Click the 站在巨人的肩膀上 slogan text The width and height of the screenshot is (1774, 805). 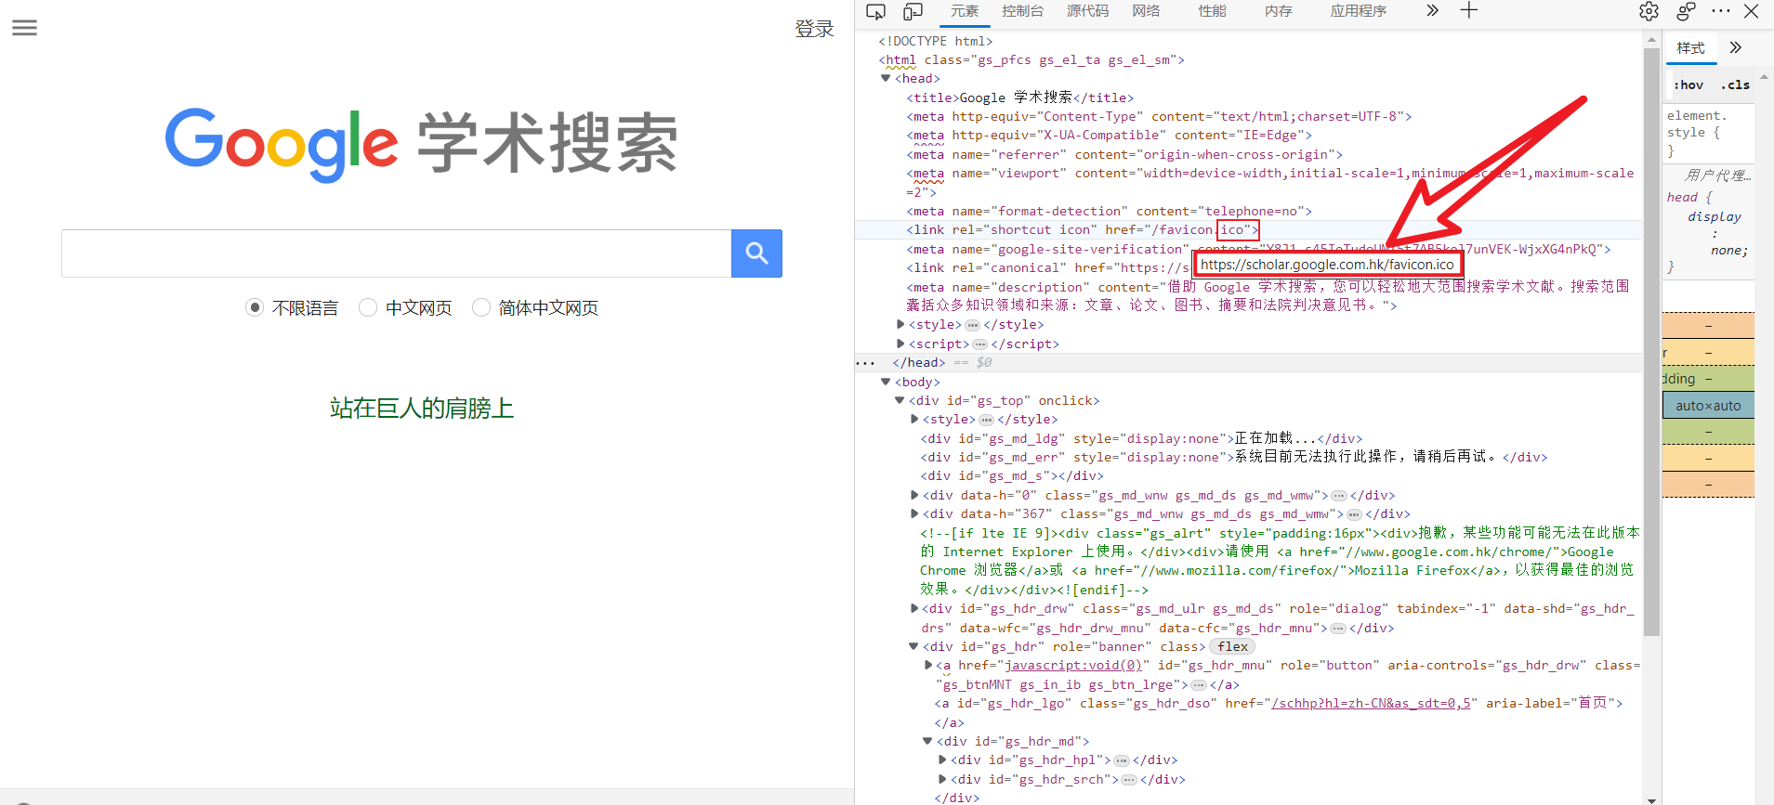click(422, 409)
